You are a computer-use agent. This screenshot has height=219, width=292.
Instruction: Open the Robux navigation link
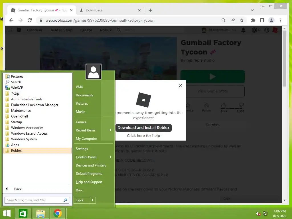(106, 30)
